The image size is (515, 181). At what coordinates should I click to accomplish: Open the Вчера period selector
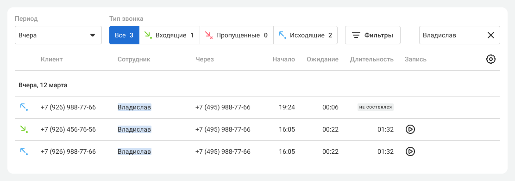coord(58,35)
